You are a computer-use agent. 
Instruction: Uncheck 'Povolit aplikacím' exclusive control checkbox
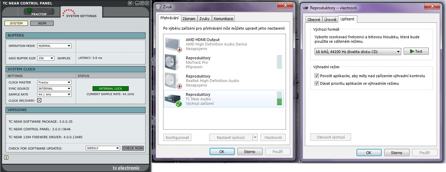(x=317, y=76)
